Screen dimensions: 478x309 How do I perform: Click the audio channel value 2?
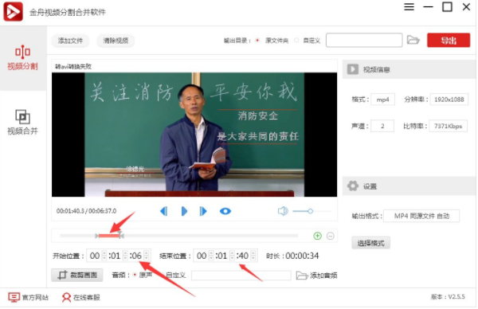[382, 126]
